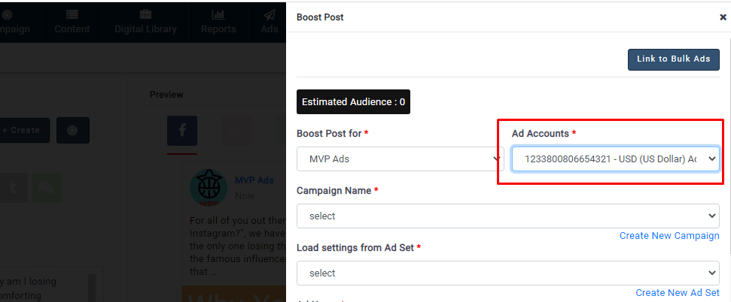Open the MVP Ads page name link
The image size is (731, 302).
point(254,180)
